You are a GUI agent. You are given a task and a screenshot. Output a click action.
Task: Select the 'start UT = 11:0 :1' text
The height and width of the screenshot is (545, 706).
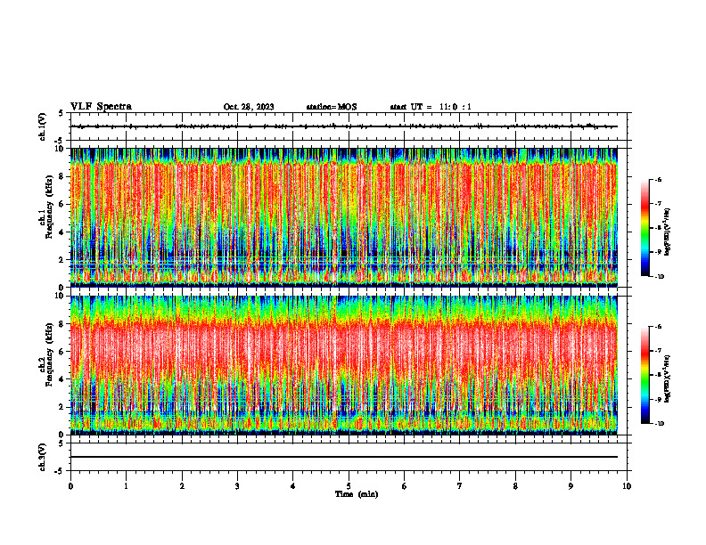(x=431, y=107)
